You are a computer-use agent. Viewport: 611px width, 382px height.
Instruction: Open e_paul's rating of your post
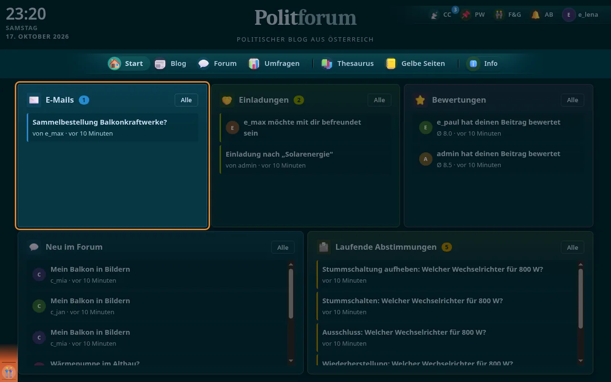(499, 127)
